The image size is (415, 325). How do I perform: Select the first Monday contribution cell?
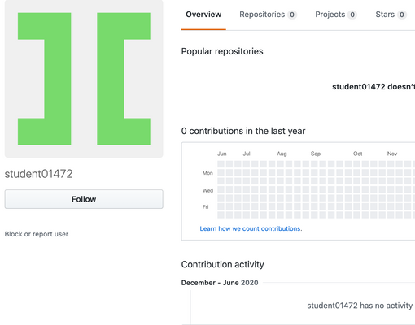[x=221, y=172]
